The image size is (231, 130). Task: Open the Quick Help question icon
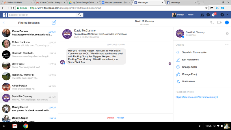pos(222,15)
